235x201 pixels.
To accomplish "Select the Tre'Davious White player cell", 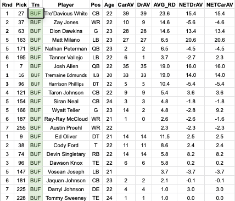I will pos(66,14).
